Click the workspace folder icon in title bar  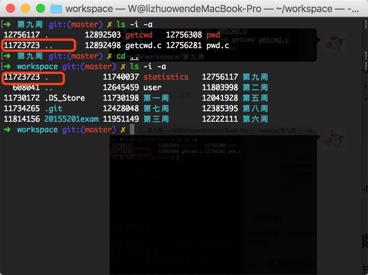coord(56,9)
